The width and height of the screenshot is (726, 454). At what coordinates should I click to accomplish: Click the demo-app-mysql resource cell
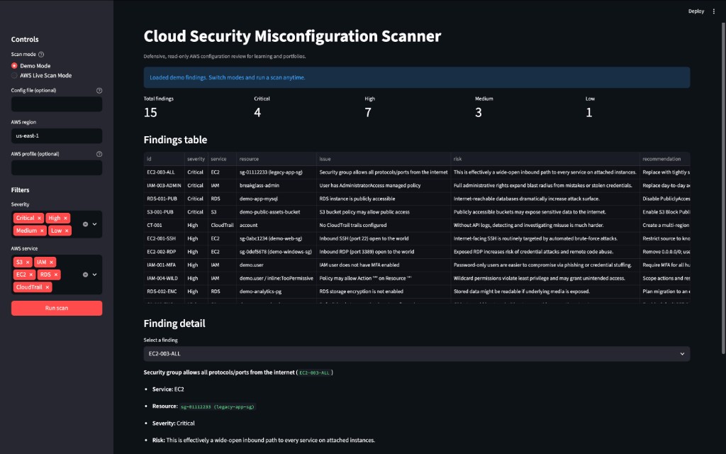pyautogui.click(x=276, y=199)
